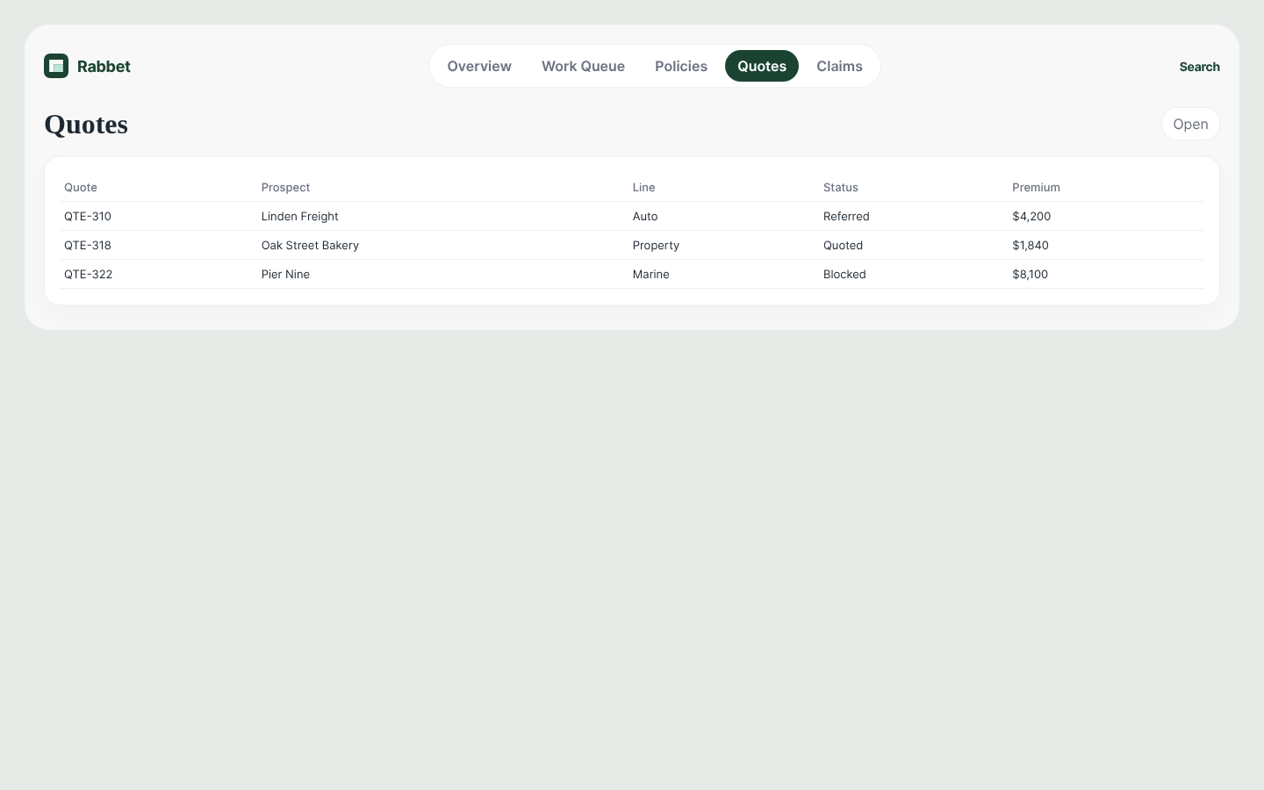
Task: Click the Premium column header
Action: tap(1036, 187)
